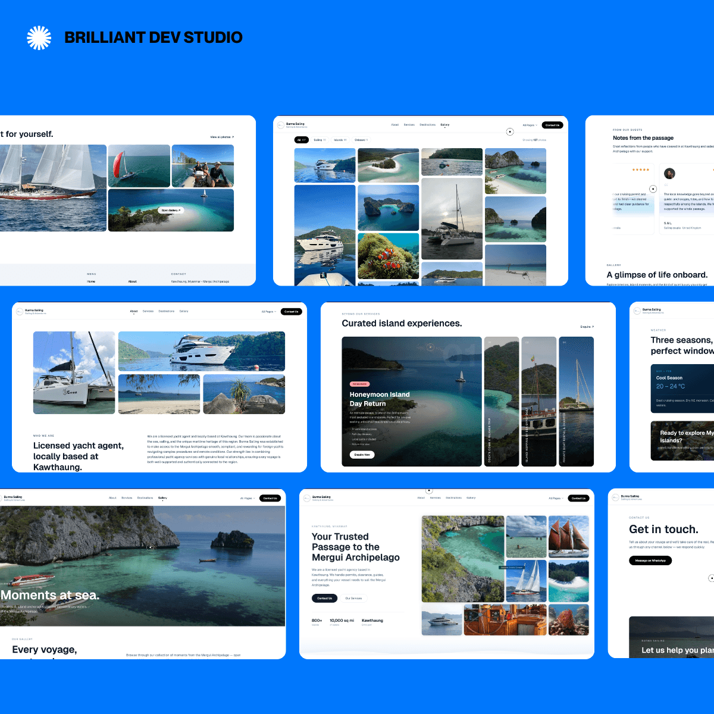Image resolution: width=714 pixels, height=714 pixels.
Task: Click the five-star rating on testimonial card
Action: [641, 170]
